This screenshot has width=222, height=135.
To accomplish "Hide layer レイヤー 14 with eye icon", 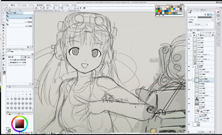I will coord(189,39).
